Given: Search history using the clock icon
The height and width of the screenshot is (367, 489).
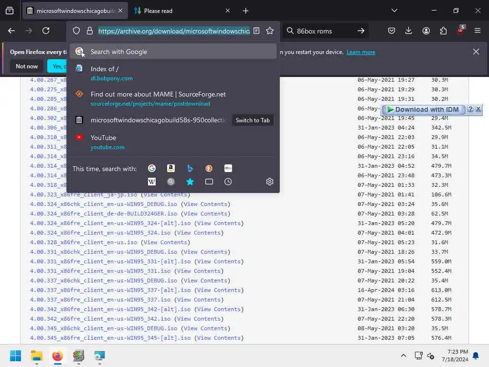Looking at the screenshot, I should [x=228, y=182].
